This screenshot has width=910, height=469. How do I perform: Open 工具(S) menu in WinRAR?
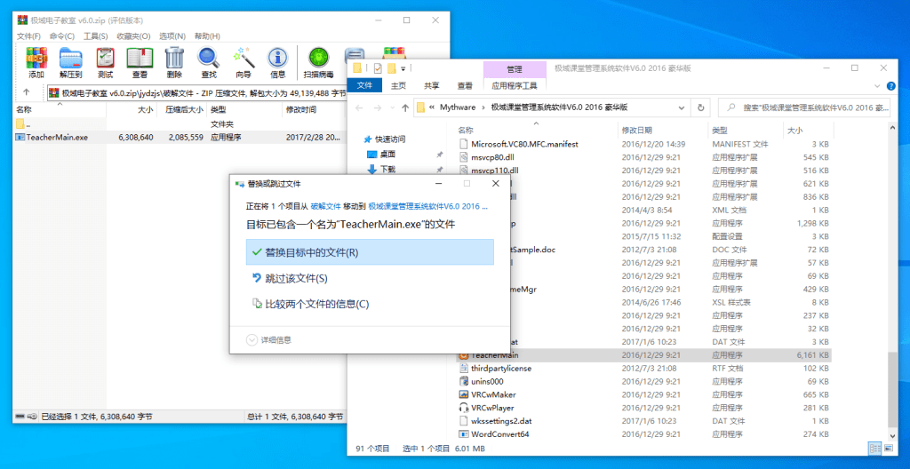pos(96,36)
